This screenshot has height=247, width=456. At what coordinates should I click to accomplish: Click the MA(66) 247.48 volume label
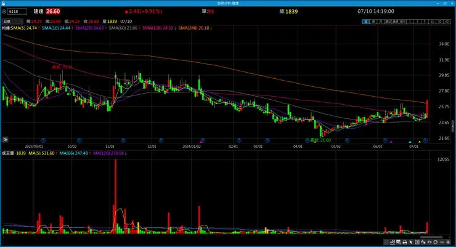click(75, 153)
